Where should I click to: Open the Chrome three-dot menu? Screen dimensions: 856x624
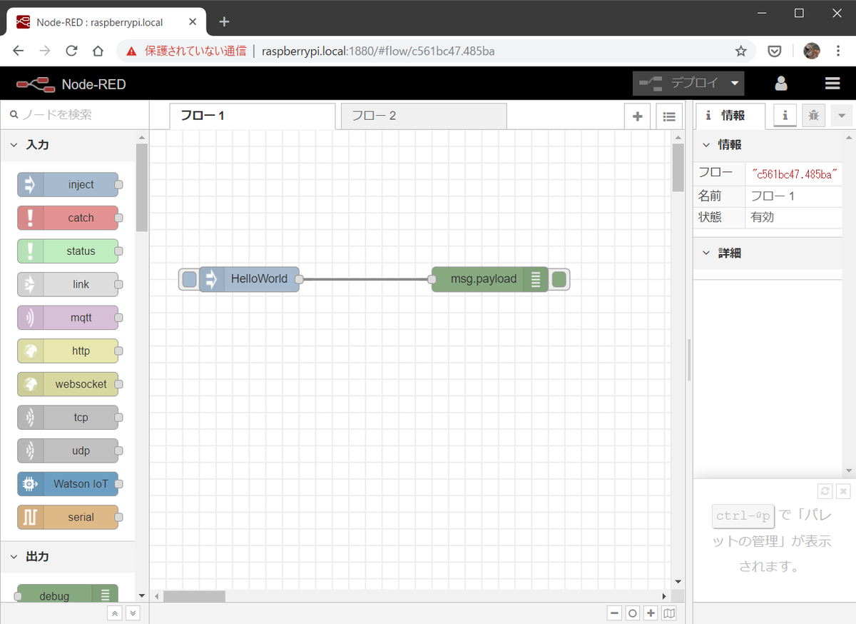point(837,51)
